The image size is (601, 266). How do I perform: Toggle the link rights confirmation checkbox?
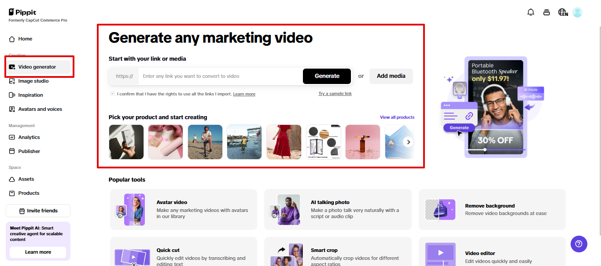click(112, 94)
